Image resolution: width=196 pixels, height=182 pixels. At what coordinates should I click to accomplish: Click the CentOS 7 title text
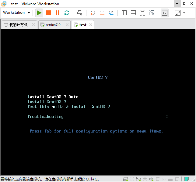pyautogui.click(x=98, y=77)
